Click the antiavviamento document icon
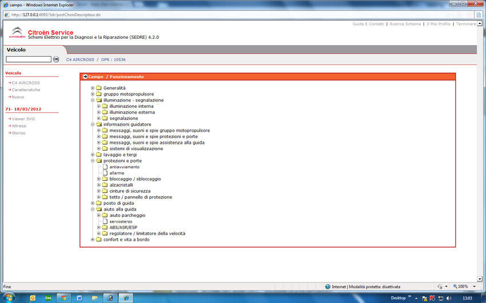Screen dimensions: 486x303 (105, 167)
